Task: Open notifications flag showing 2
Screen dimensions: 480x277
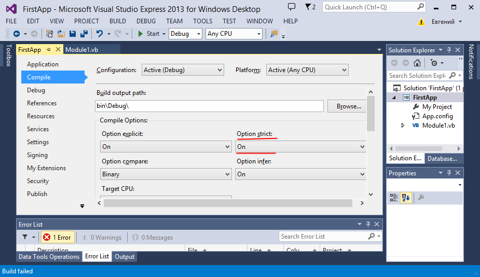Action: click(x=310, y=7)
